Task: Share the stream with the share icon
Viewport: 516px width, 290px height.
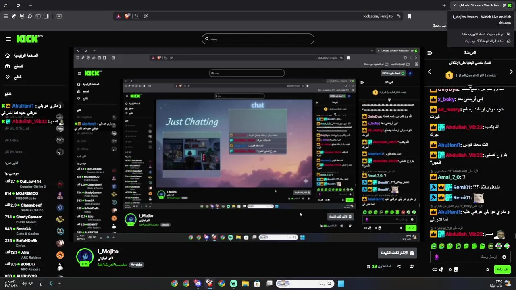Action: pyautogui.click(x=399, y=266)
